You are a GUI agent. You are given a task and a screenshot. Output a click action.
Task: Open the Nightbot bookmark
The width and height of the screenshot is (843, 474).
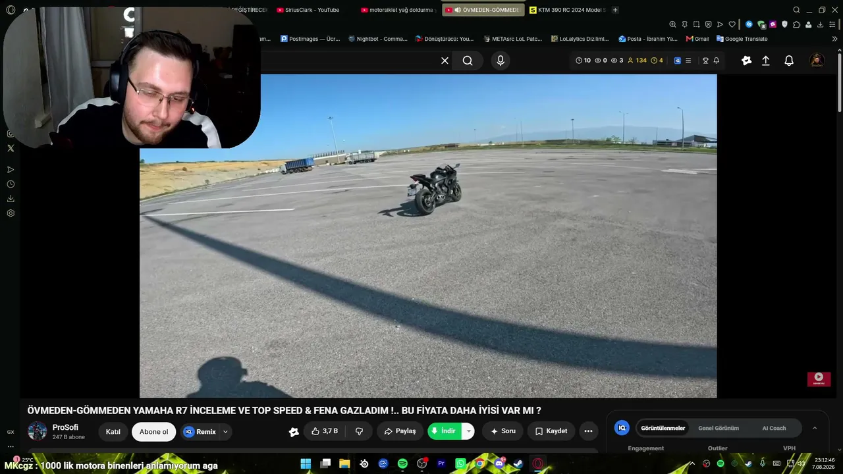pos(378,39)
